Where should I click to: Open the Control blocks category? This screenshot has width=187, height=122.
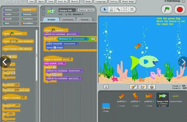pos(29,10)
